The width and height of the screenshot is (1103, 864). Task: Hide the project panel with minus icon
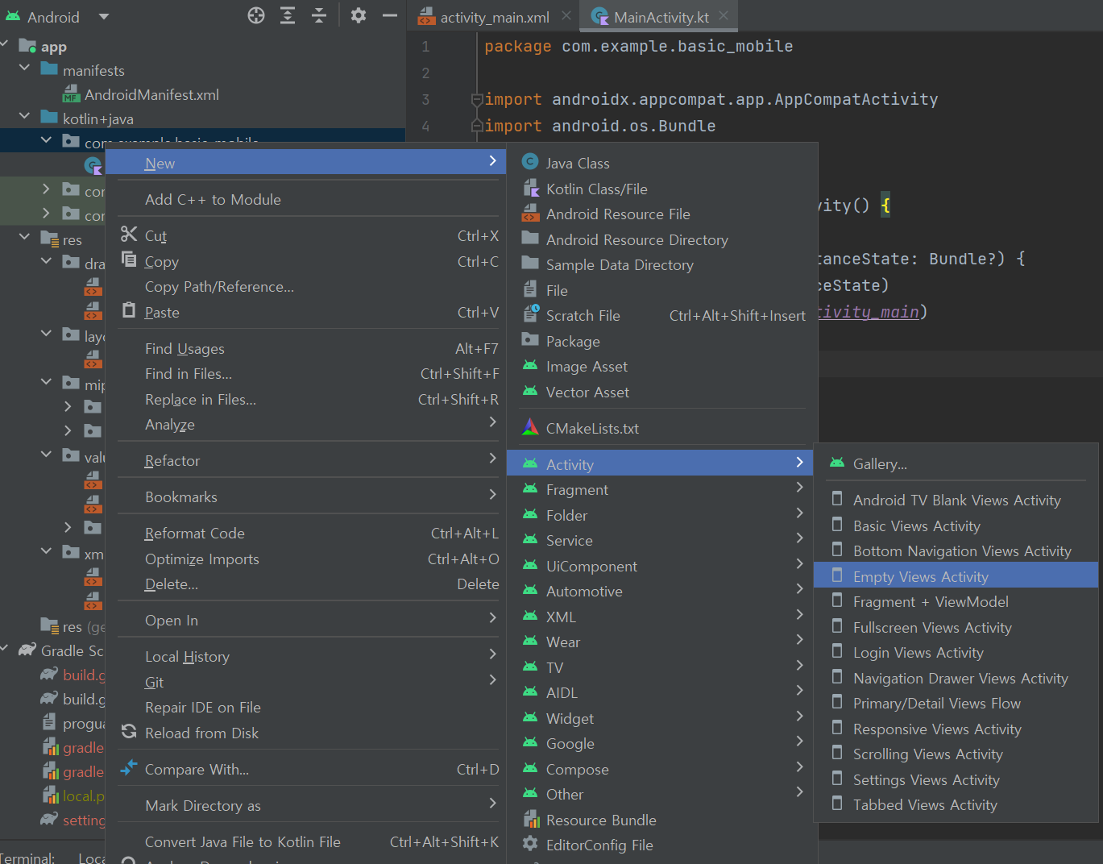click(x=389, y=15)
